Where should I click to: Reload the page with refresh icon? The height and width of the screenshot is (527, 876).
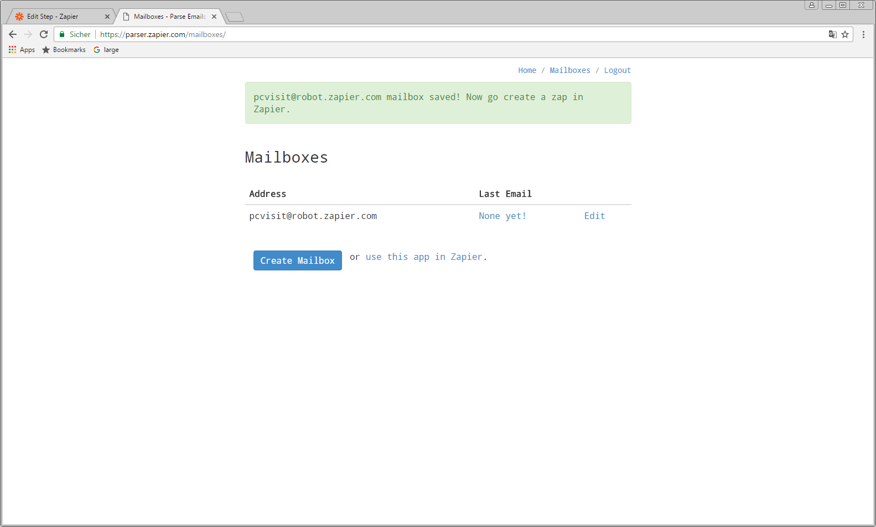click(44, 34)
